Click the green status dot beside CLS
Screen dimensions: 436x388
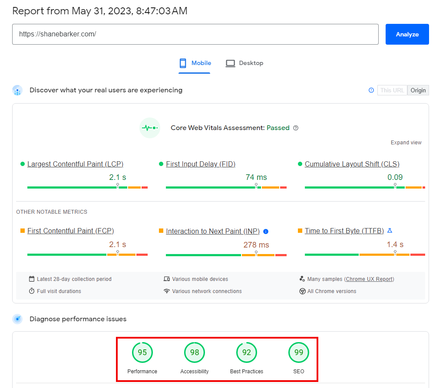point(300,164)
